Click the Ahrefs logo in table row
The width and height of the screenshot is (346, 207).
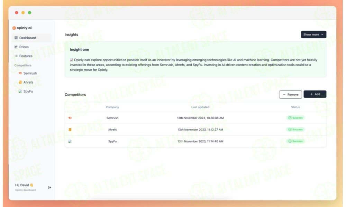tap(70, 130)
